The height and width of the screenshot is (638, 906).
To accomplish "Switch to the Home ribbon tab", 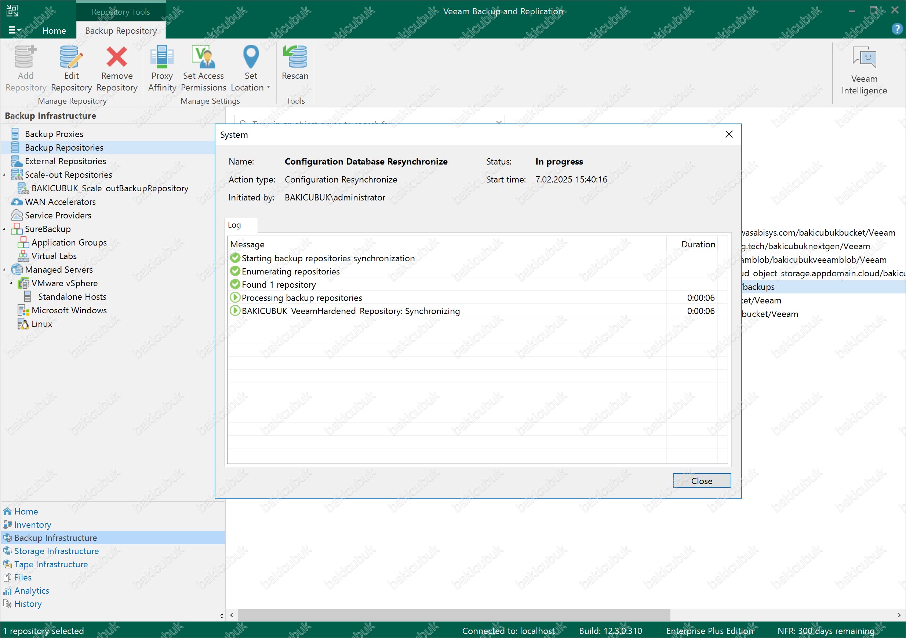I will pos(54,30).
